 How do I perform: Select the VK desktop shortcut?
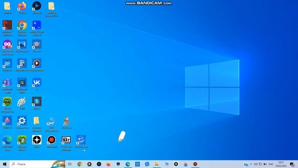pos(37,84)
